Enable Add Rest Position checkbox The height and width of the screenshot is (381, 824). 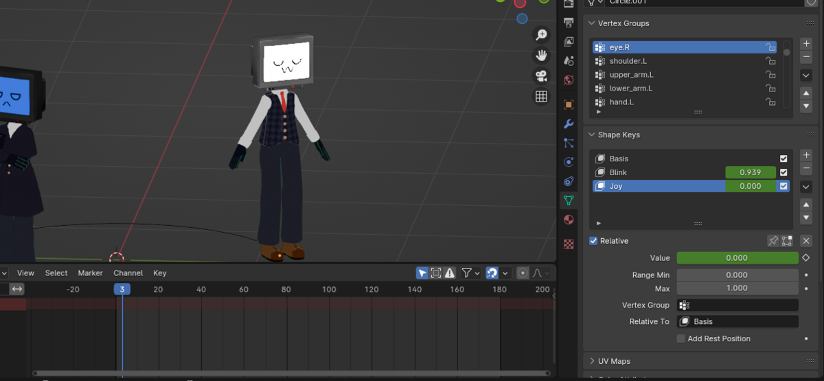click(x=680, y=338)
